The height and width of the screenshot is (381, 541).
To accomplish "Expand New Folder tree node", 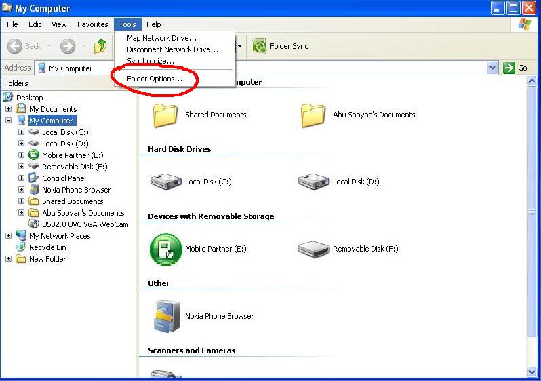I will pyautogui.click(x=9, y=258).
